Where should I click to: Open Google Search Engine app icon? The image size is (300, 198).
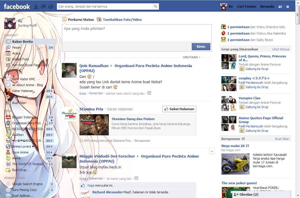(x=8, y=184)
